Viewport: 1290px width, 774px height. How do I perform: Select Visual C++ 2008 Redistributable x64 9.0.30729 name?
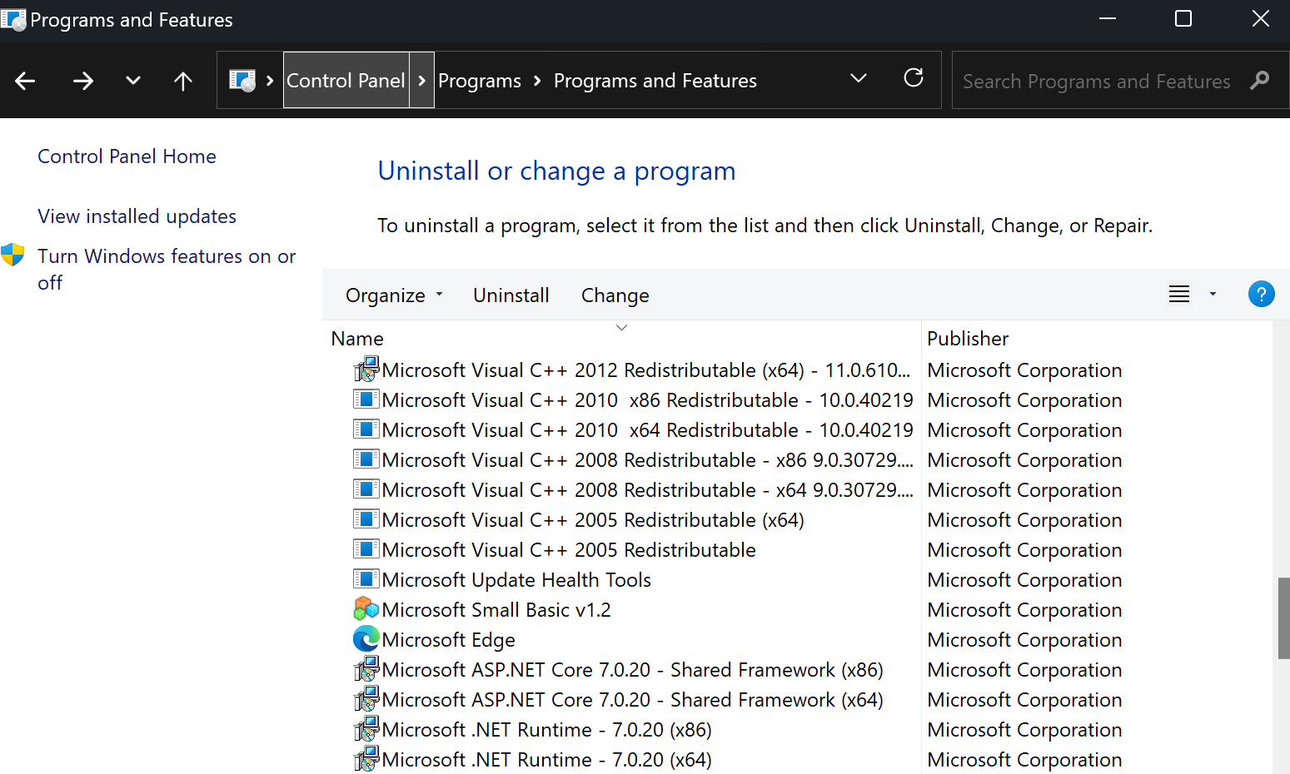tap(648, 490)
